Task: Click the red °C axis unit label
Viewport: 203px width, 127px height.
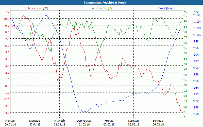Action: point(8,12)
